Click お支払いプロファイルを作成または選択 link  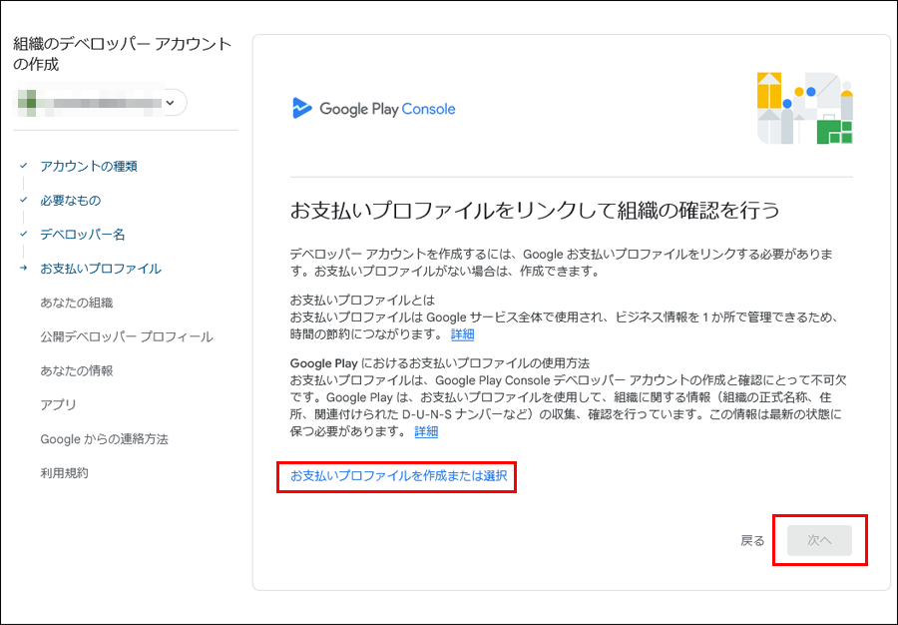point(398,476)
